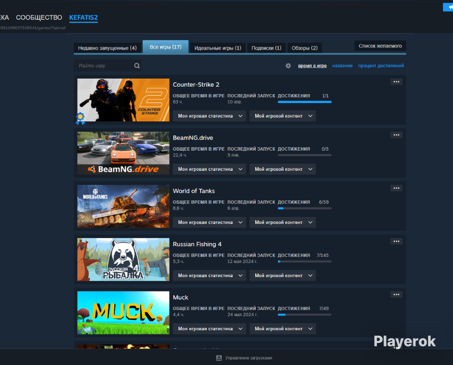The image size is (453, 365).
Task: Sort games by процент достижений
Action: [x=381, y=66]
